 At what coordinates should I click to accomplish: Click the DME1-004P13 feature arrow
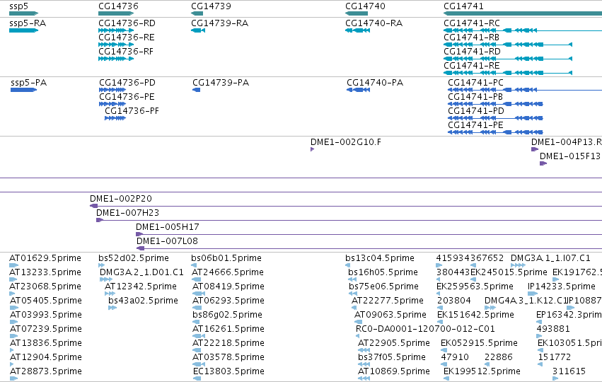[x=535, y=149]
